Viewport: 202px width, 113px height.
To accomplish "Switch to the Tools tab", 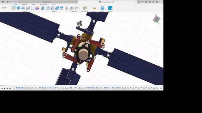I will (54, 5).
